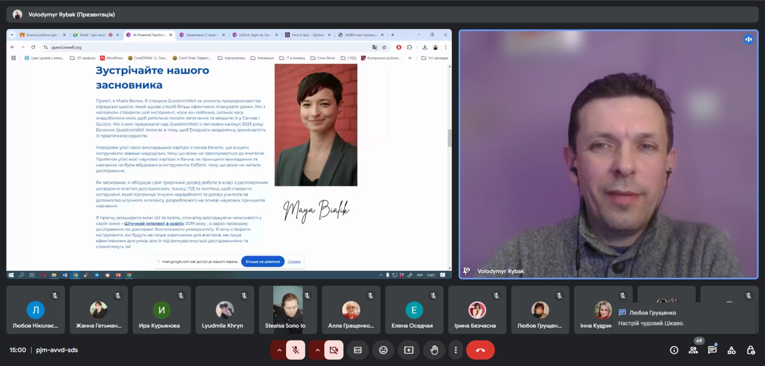This screenshot has height=366, width=765.
Task: Open the chat with everyone panel
Action: (x=712, y=350)
